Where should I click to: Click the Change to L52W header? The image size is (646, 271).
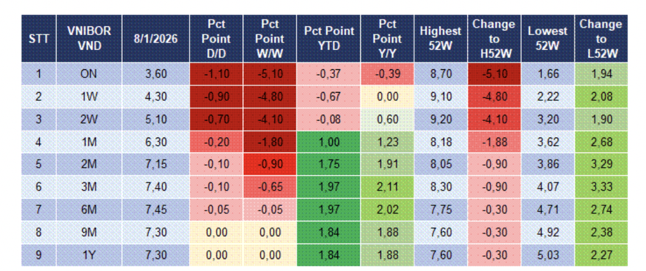coord(600,38)
